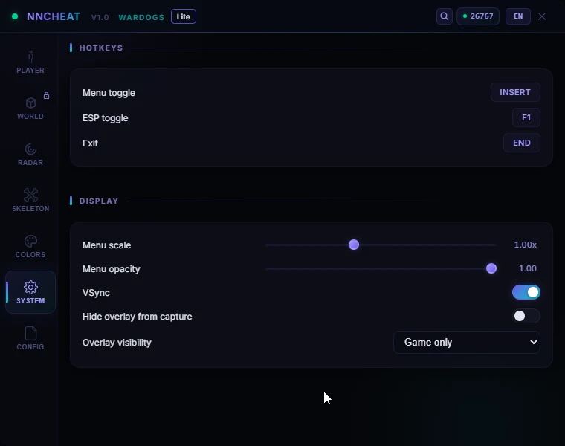Click the V1.0 version label
565x446 pixels.
click(100, 17)
